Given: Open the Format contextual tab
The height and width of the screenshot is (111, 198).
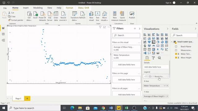Looking at the screenshot, I should pos(69,8).
